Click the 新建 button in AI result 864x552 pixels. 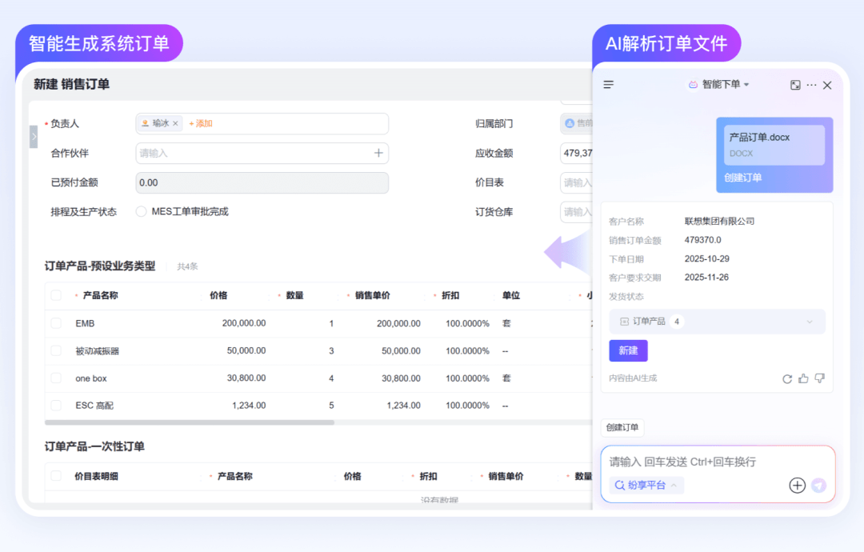point(628,350)
